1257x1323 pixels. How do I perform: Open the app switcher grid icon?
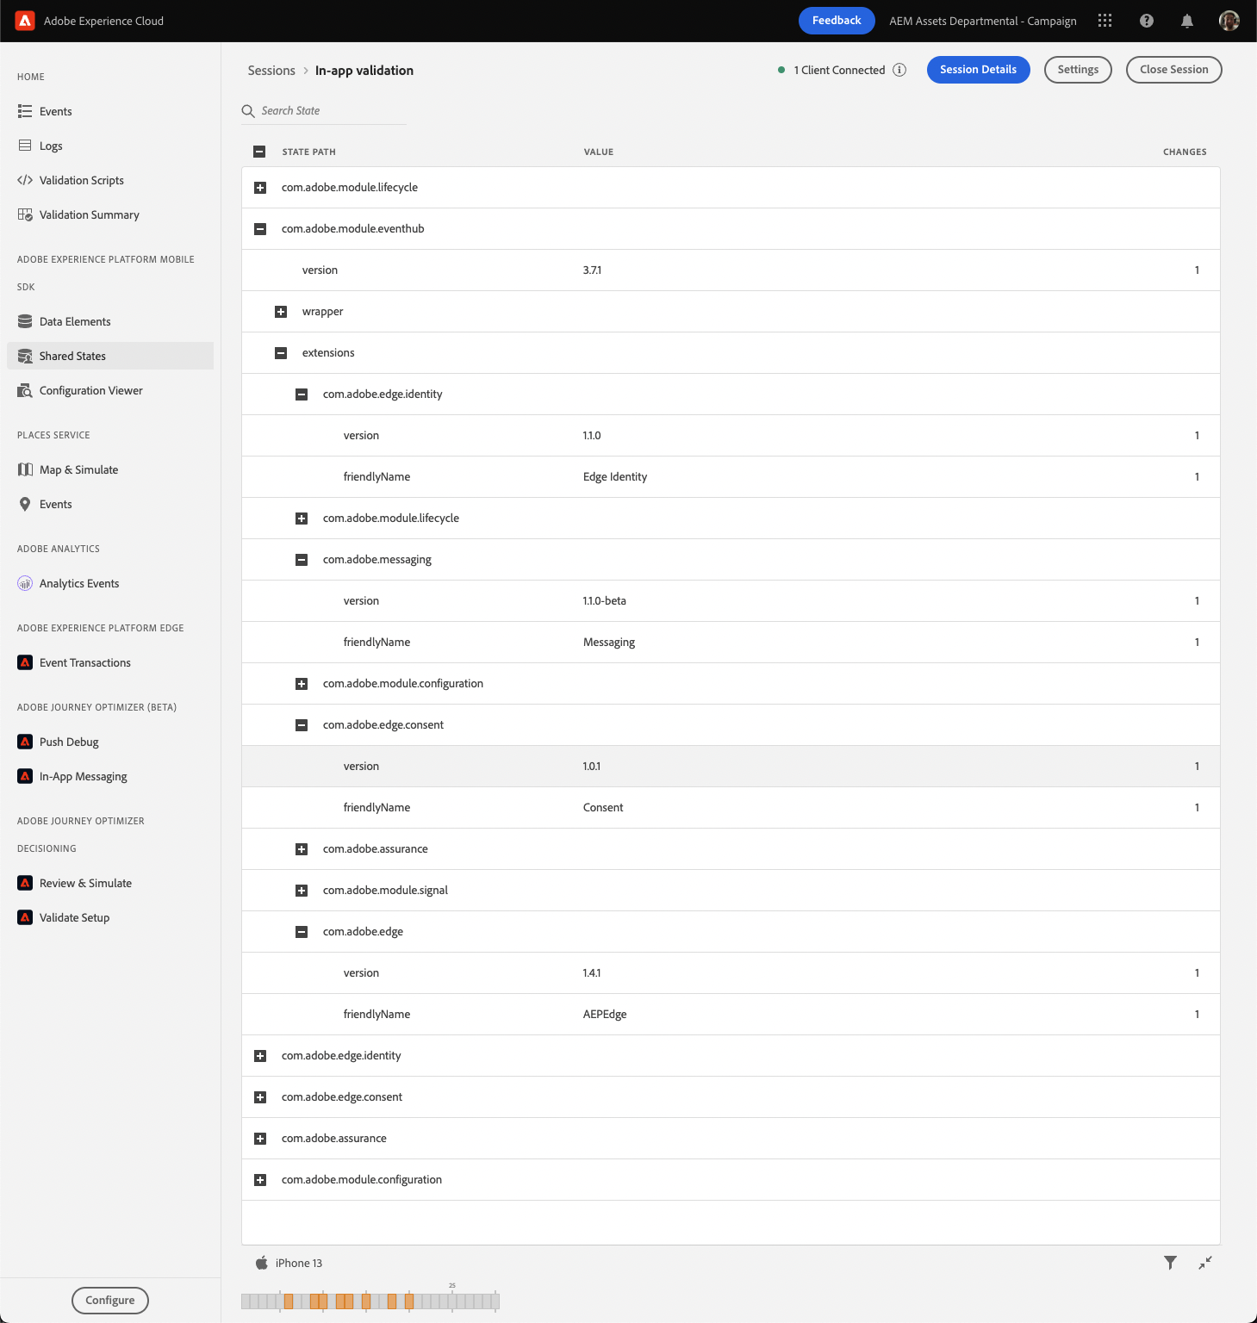pyautogui.click(x=1105, y=21)
